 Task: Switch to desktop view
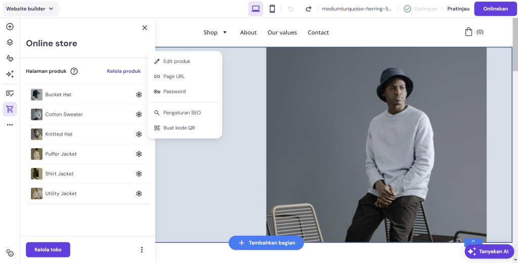[255, 9]
